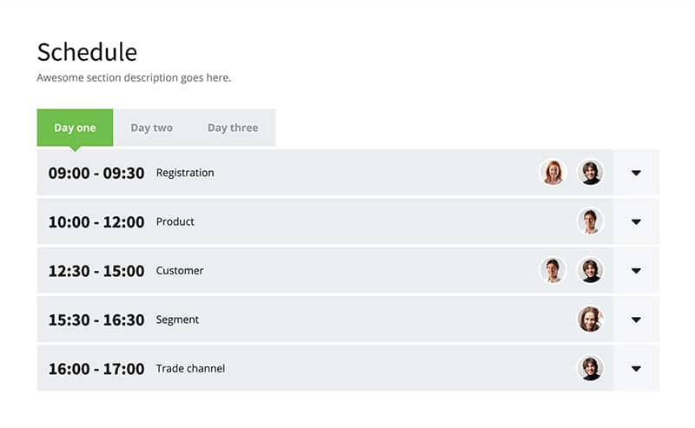Click the 15:30 - 16:30 time label
Screen dimensions: 695x428
96,319
